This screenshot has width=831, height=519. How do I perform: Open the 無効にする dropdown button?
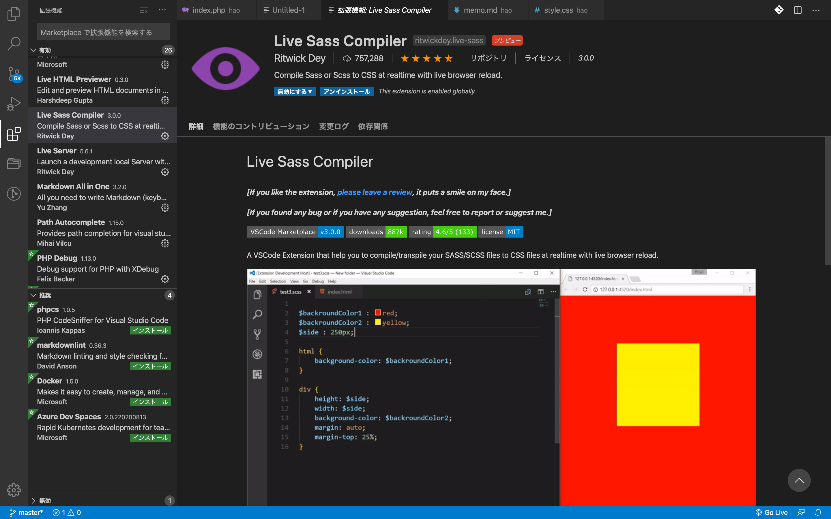click(x=295, y=92)
